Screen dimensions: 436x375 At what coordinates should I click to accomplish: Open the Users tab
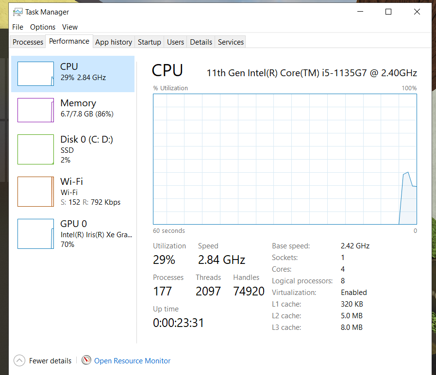(175, 42)
